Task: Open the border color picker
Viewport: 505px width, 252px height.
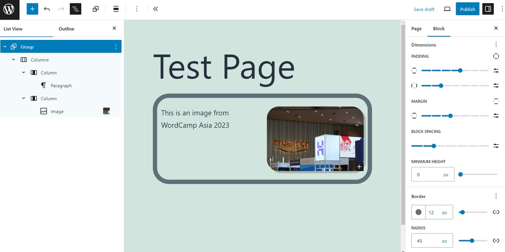Action: click(418, 212)
